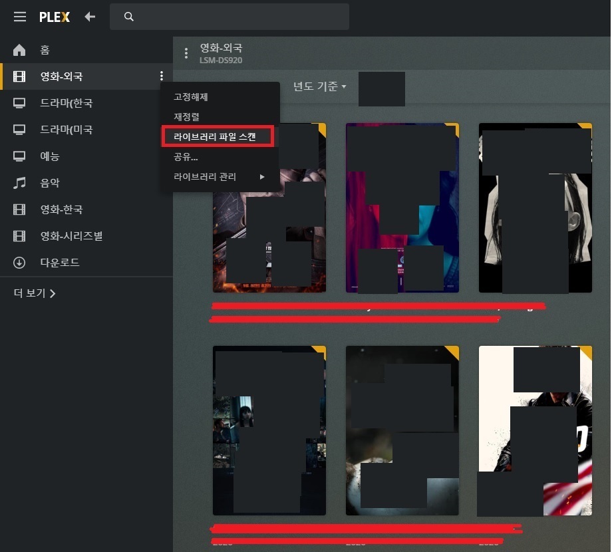This screenshot has width=612, height=552.
Task: Click monitor icon beside 드라마(미국
Action: [x=19, y=130]
